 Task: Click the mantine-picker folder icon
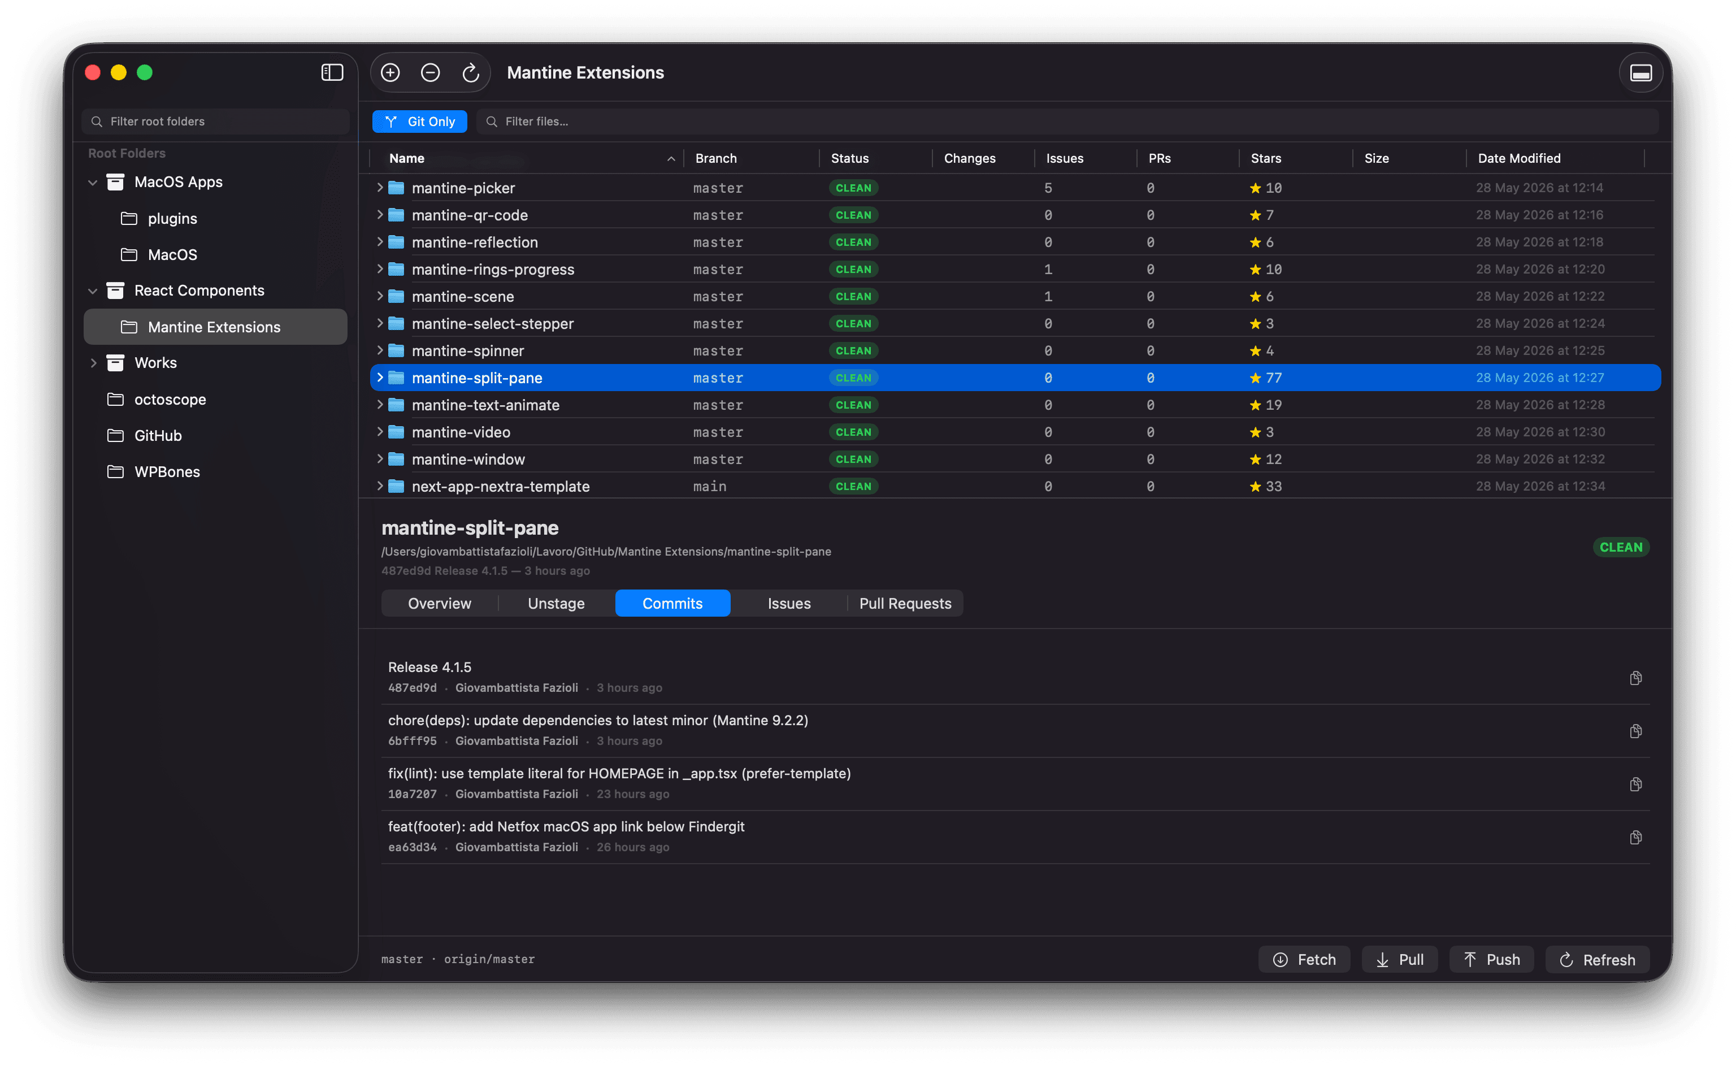tap(396, 188)
